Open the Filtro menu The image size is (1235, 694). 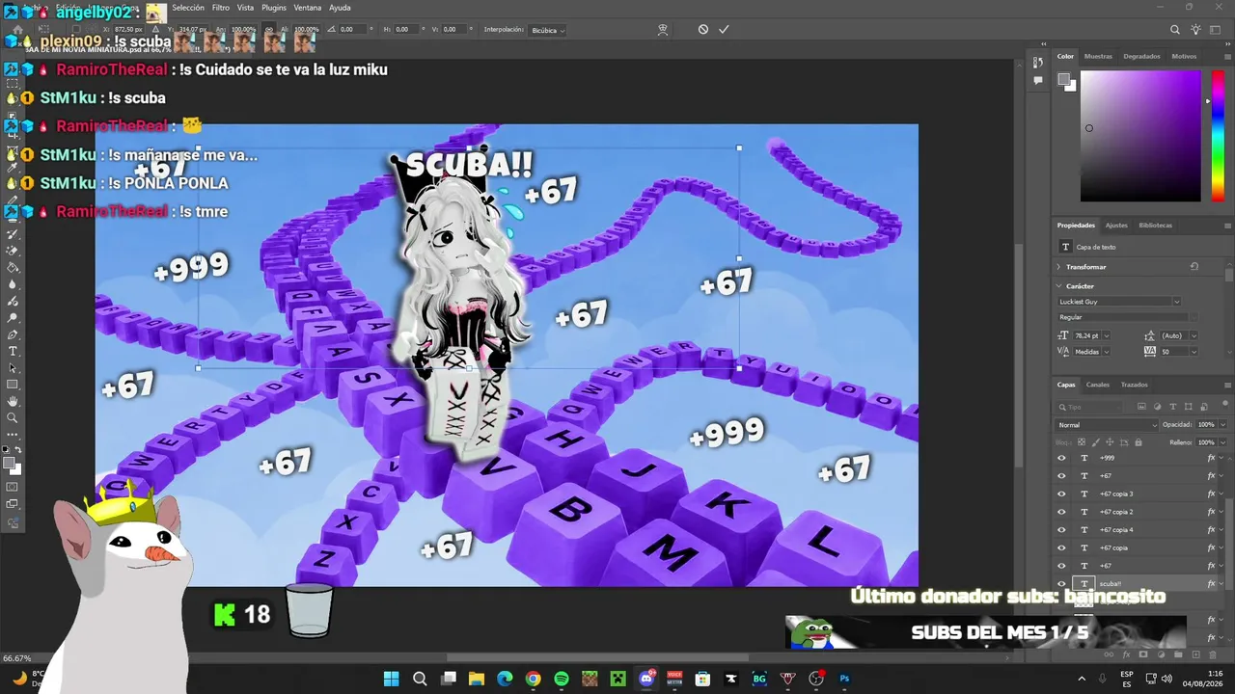221,8
